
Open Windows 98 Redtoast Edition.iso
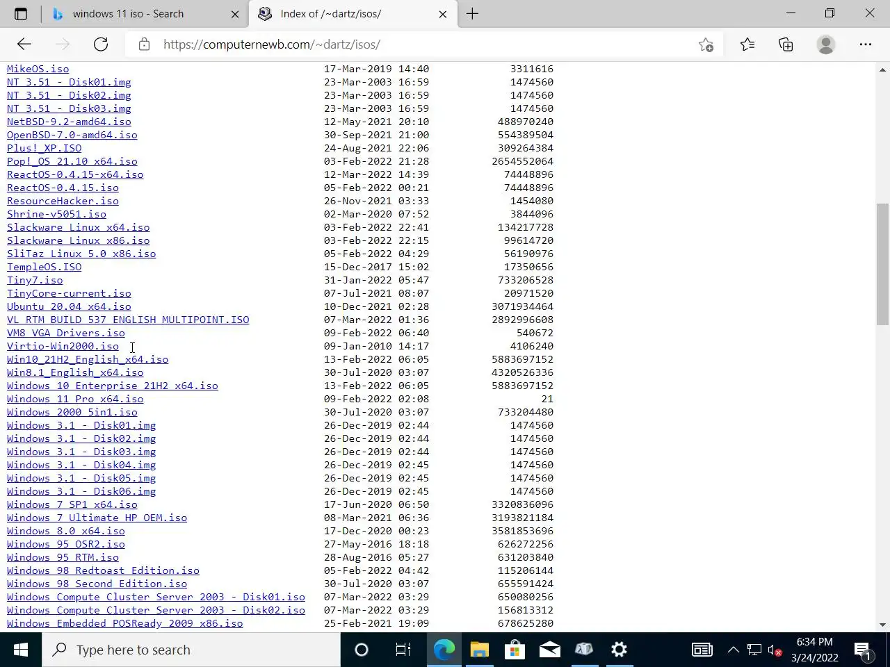point(103,570)
